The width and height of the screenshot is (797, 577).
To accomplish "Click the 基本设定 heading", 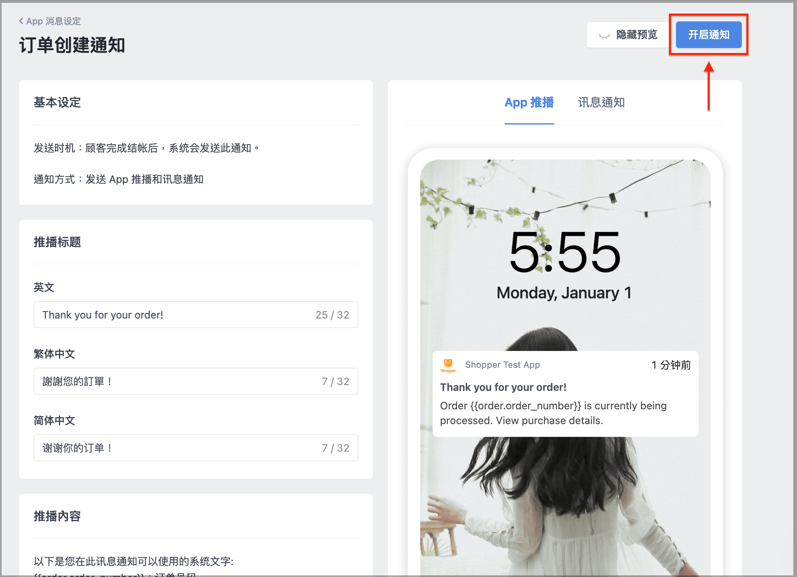I will pyautogui.click(x=57, y=102).
